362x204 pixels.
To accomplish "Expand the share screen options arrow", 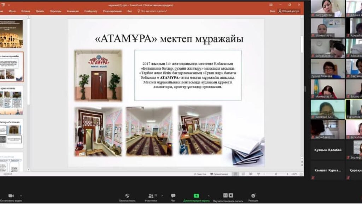I will click(x=209, y=196).
